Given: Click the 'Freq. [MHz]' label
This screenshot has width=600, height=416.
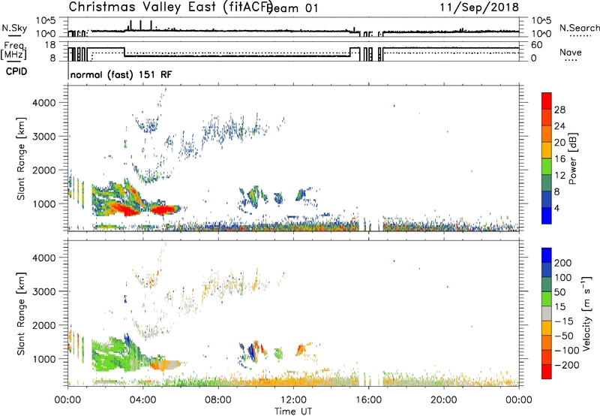Looking at the screenshot, I should [x=14, y=51].
